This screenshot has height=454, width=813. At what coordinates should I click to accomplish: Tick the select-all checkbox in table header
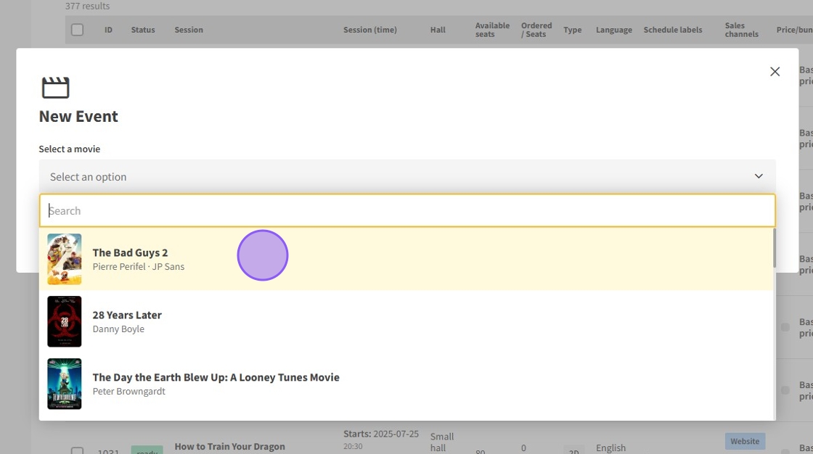pos(77,30)
